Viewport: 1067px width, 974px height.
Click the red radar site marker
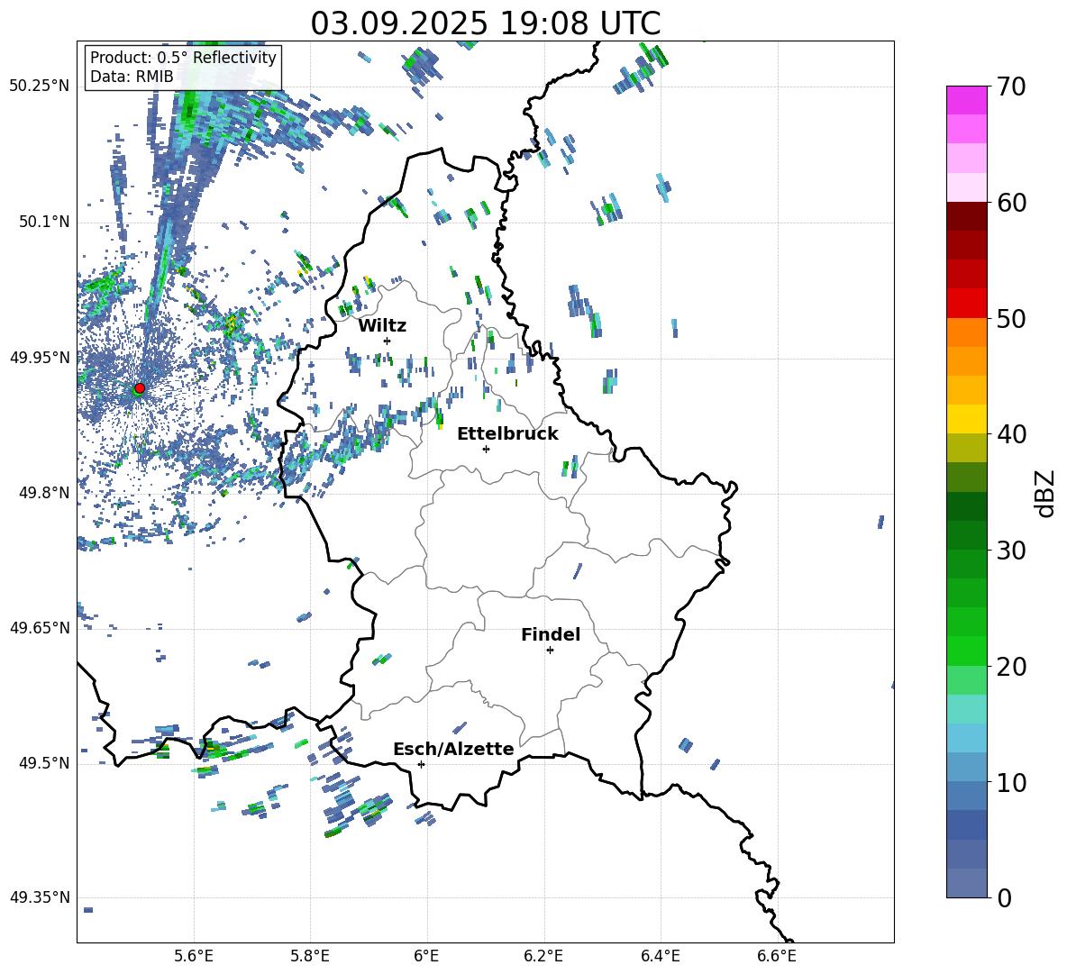pos(140,388)
